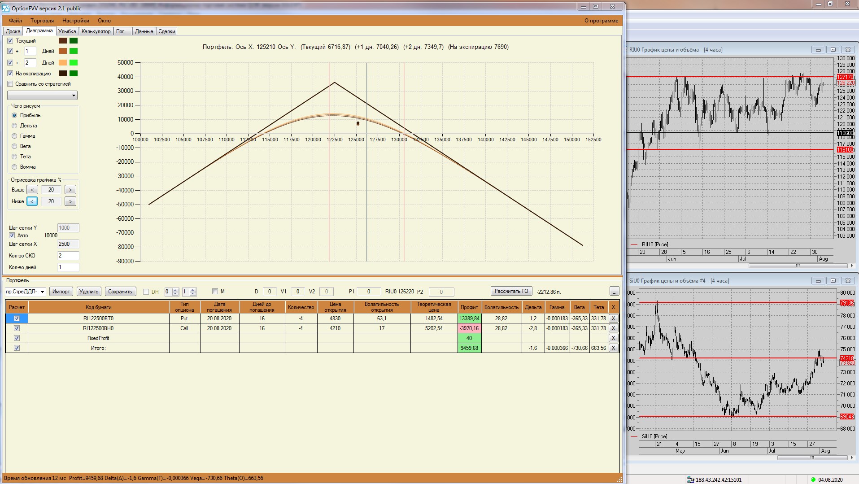Click the bright green swatch for +1 day

(x=74, y=51)
